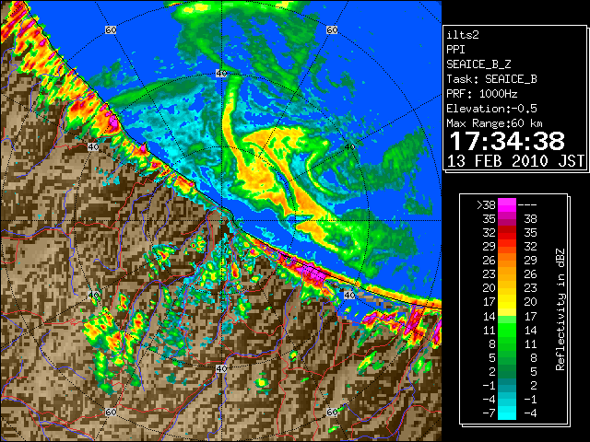Click the 'Reflectivity in dBZ' axis label
Screen dimensions: 590x442
click(x=560, y=309)
